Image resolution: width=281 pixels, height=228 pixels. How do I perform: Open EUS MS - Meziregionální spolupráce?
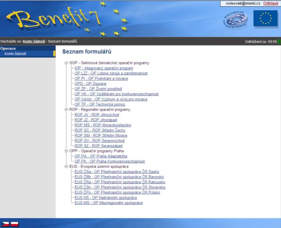[109, 203]
